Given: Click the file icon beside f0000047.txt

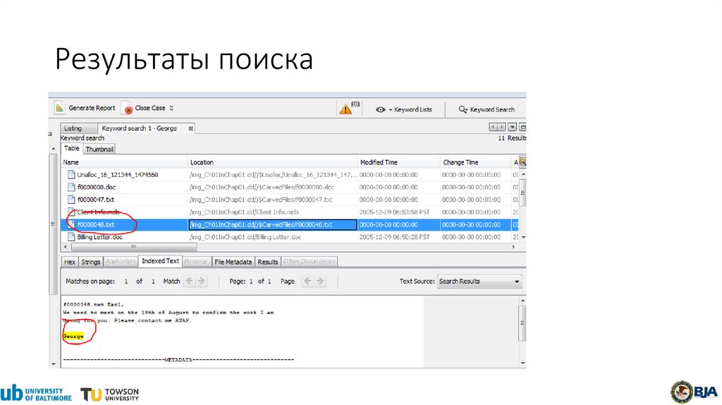Looking at the screenshot, I should 71,200.
